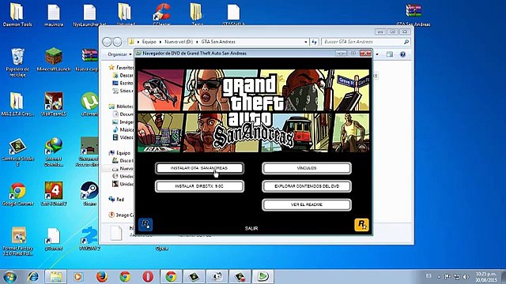Select Favoritos in navigation pane
The height and width of the screenshot is (284, 506).
click(x=121, y=68)
